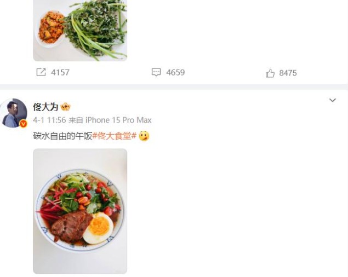348x277 pixels.
Task: Click the 4-1 11:56 post timestamp
Action: [x=49, y=120]
